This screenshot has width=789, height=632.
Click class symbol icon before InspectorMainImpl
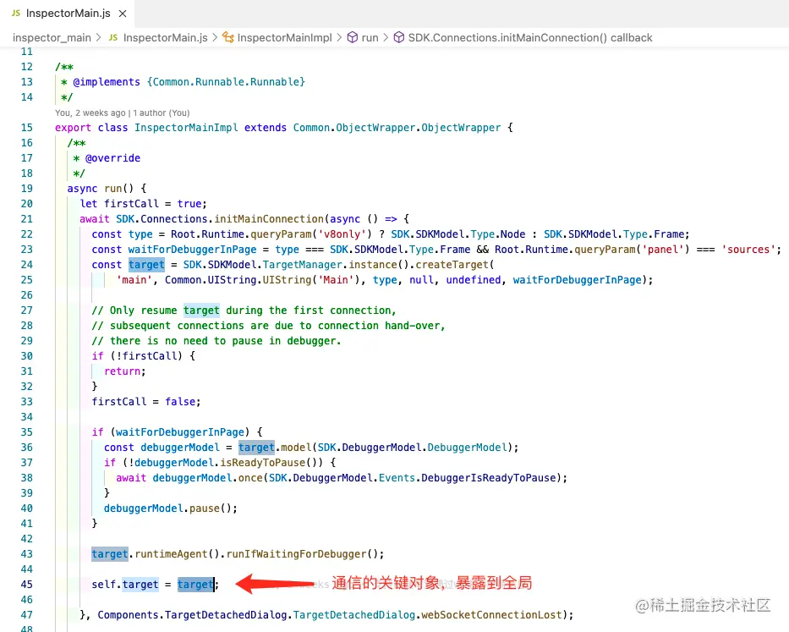[228, 38]
